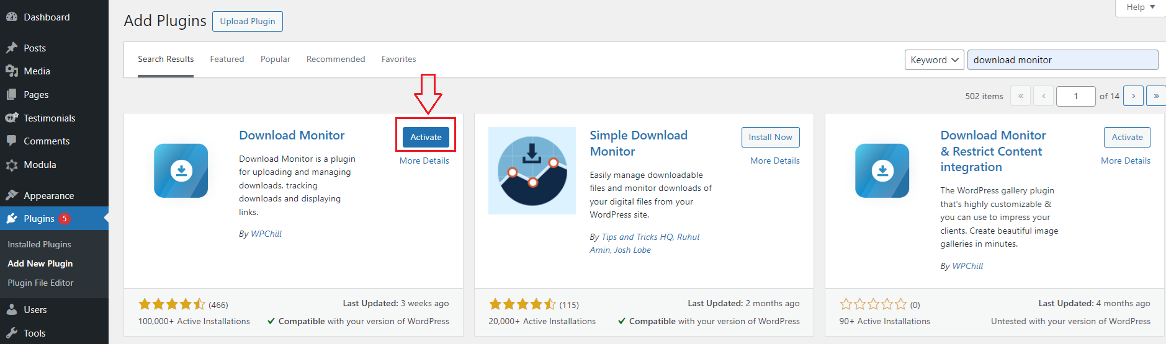
Task: Click the '20,000+ Active Installations' text
Action: click(x=542, y=321)
